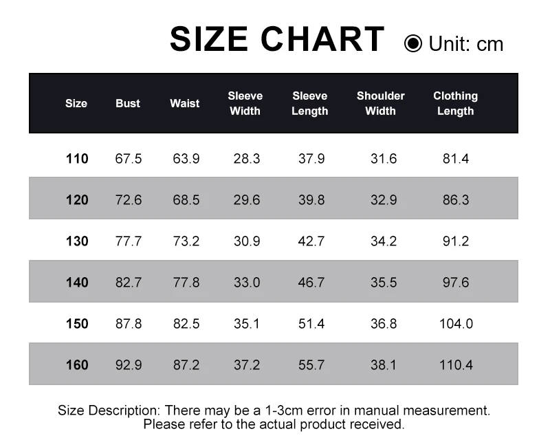This screenshot has height=447, width=550.
Task: Click the Bust column header
Action: [128, 103]
